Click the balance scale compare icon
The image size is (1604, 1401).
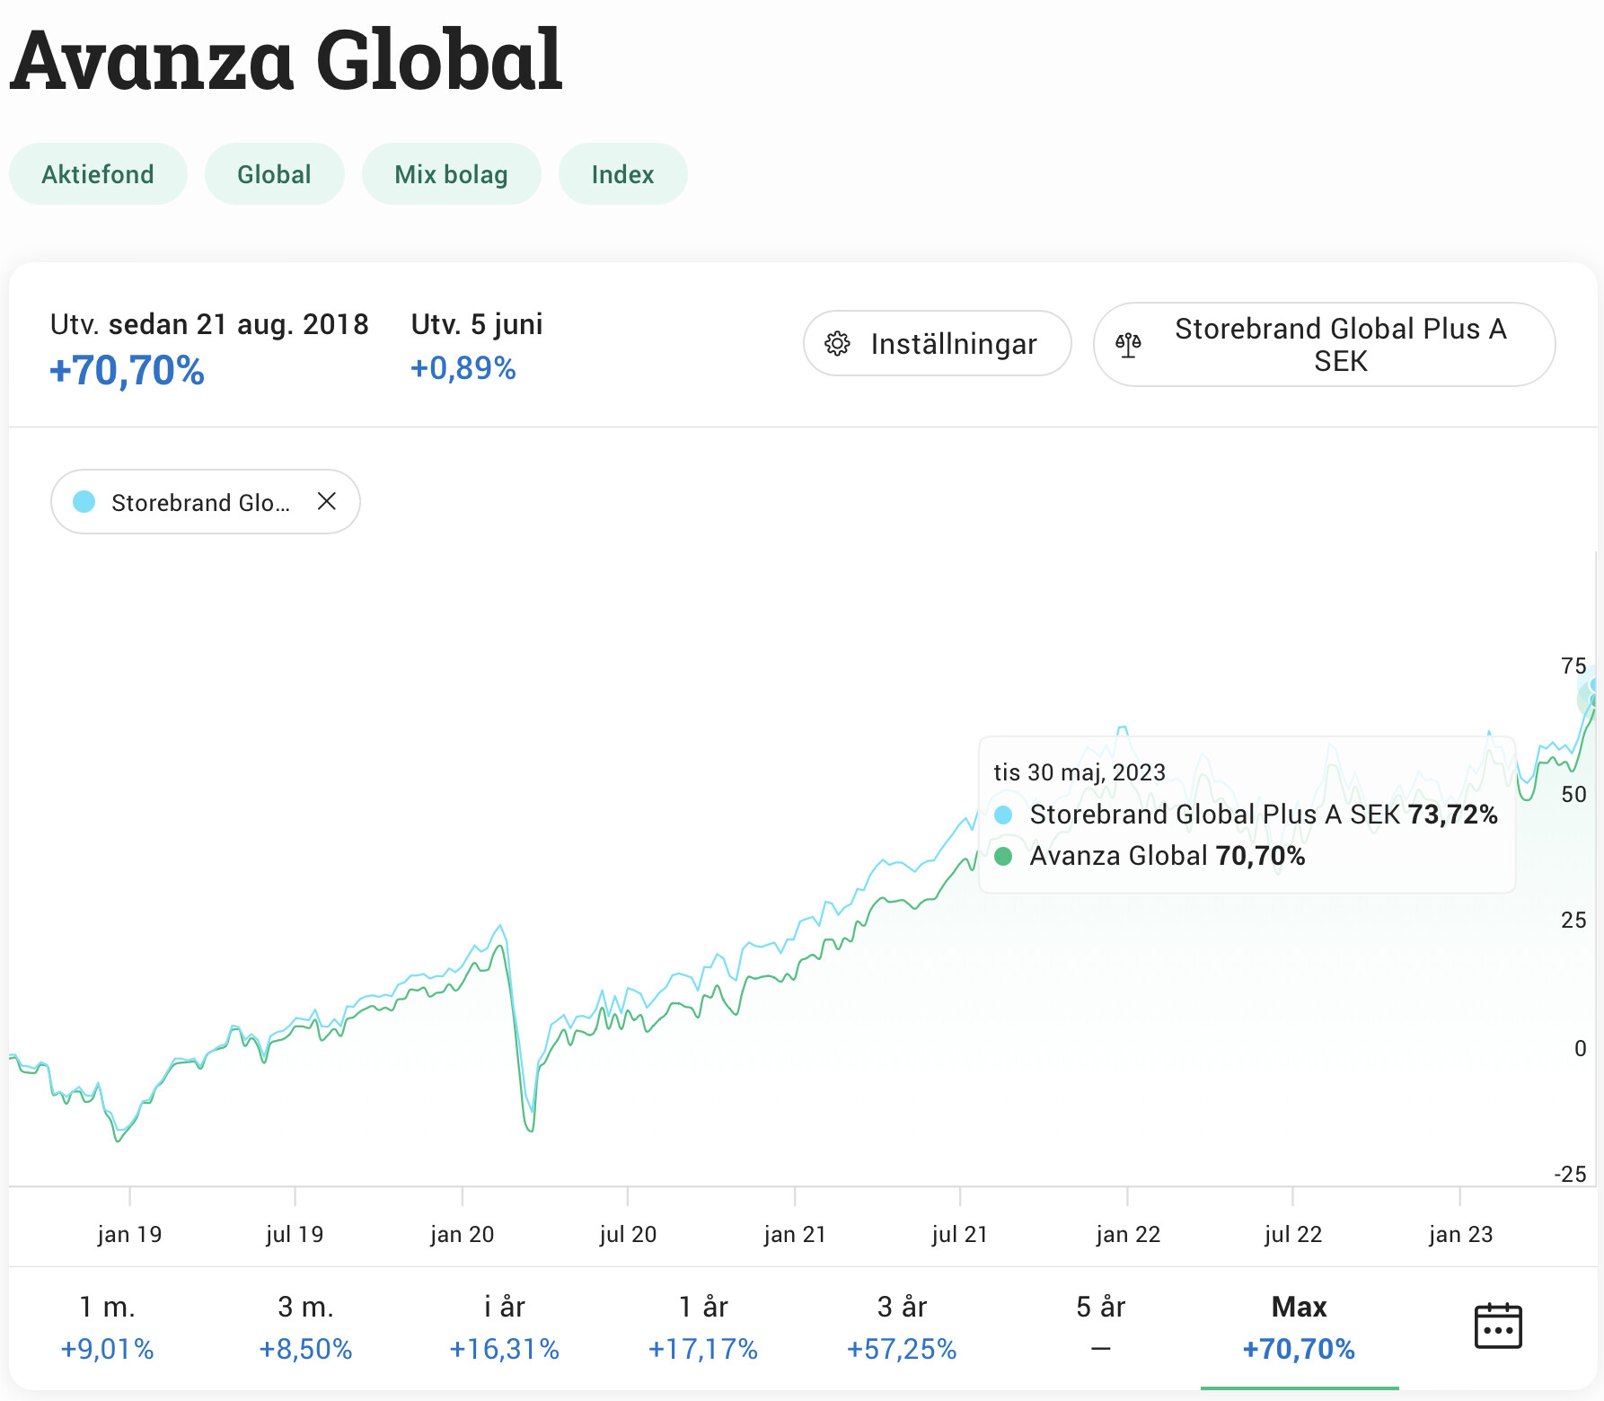point(1128,345)
